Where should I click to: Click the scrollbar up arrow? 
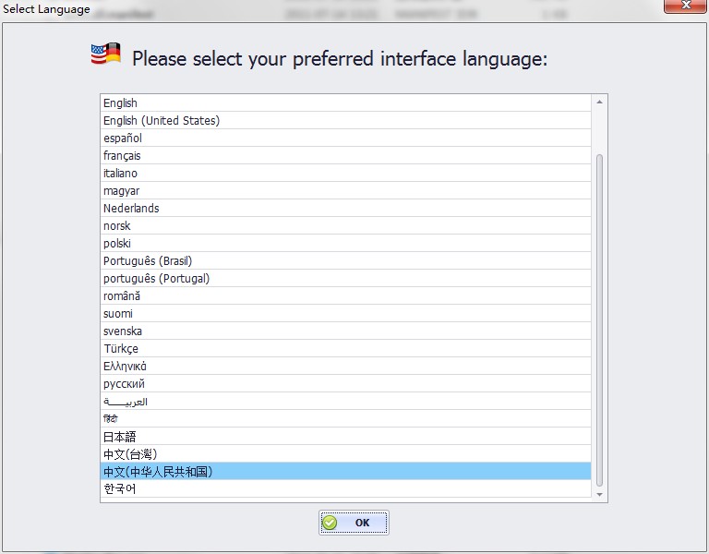tap(599, 102)
